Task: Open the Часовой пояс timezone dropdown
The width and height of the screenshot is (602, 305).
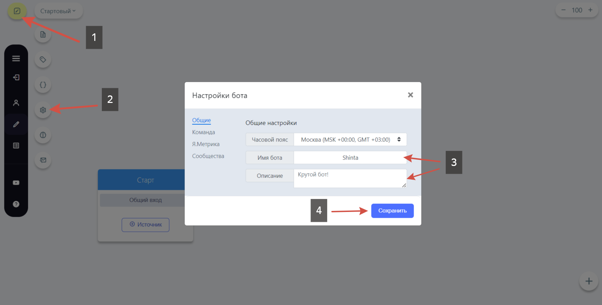Action: pyautogui.click(x=350, y=140)
